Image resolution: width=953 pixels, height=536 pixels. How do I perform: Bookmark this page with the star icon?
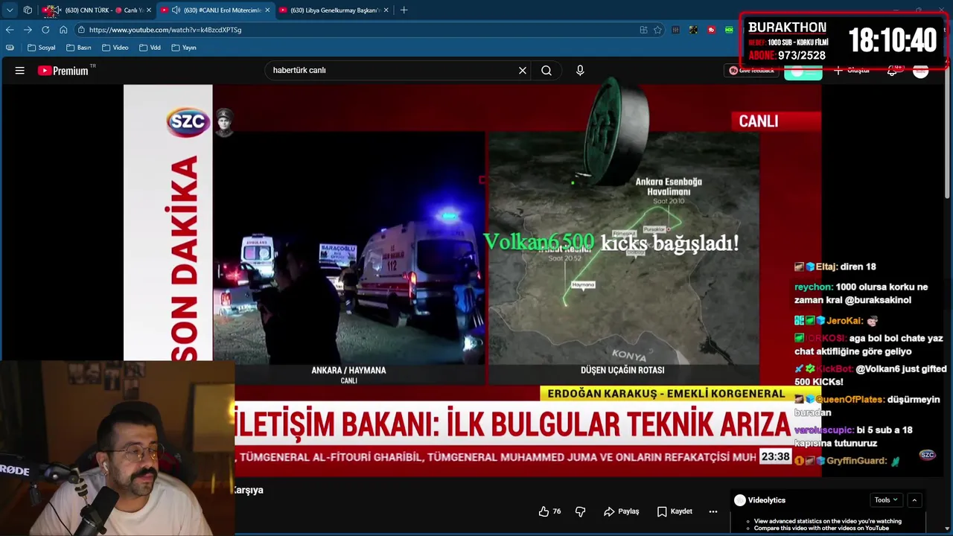tap(657, 30)
